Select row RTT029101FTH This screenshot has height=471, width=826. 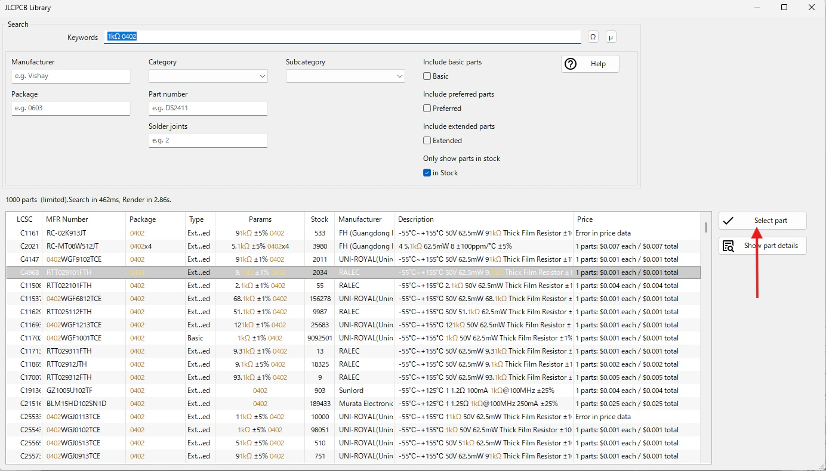click(x=353, y=272)
